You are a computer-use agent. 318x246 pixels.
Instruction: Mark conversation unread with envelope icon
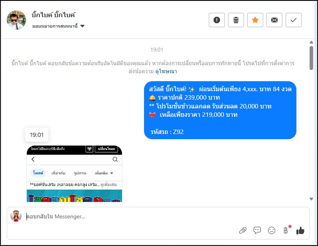[x=274, y=20]
